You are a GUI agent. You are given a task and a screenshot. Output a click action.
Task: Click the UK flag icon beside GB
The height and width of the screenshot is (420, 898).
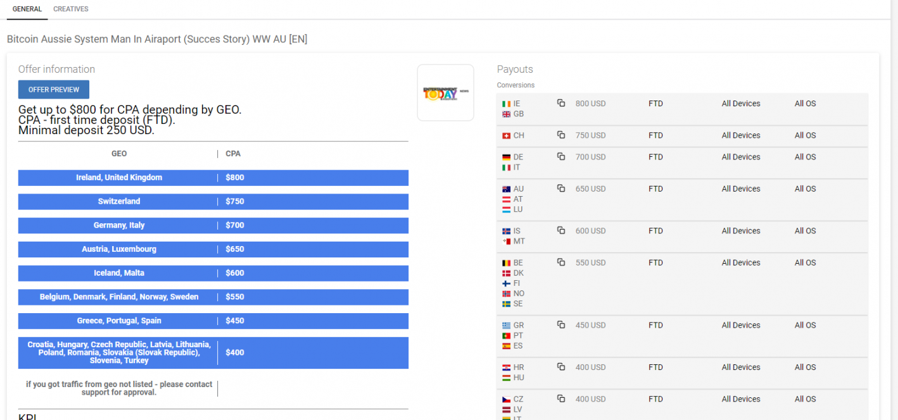(x=506, y=114)
